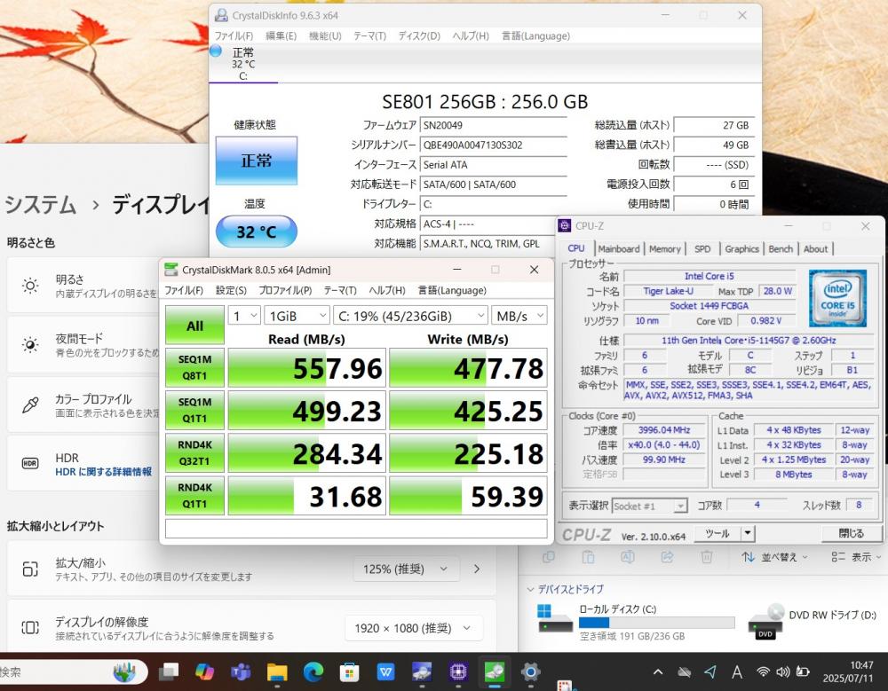
Task: Open Microsoft Store from the taskbar
Action: (x=349, y=671)
